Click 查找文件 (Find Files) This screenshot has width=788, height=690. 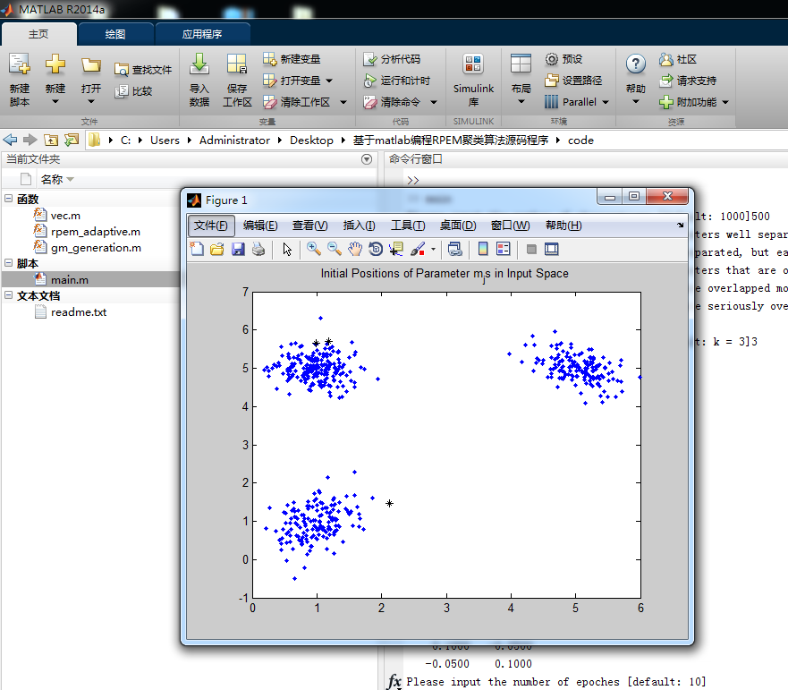pos(143,70)
